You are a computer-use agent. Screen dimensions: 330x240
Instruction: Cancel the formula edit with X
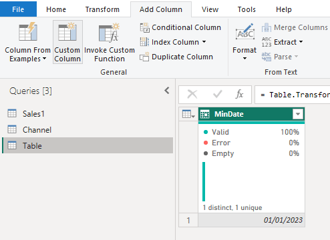pyautogui.click(x=192, y=95)
